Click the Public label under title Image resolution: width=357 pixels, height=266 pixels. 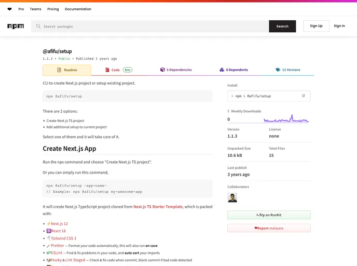[64, 59]
